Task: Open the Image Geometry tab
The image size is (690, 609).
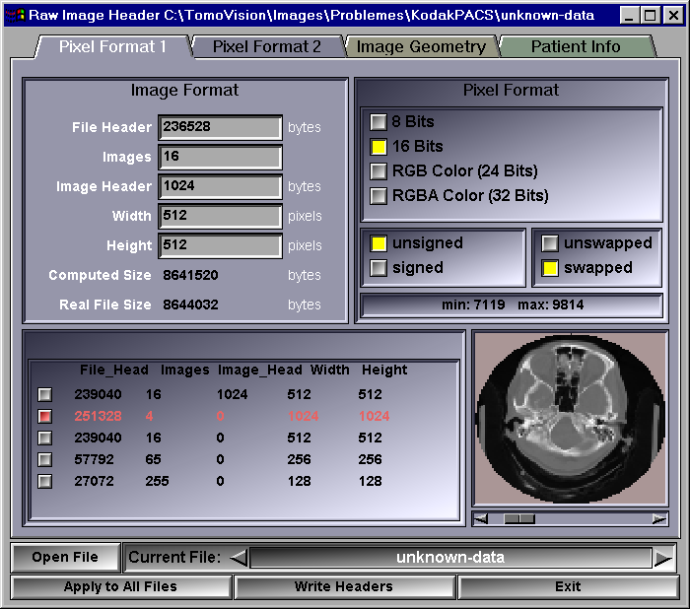Action: click(x=421, y=46)
